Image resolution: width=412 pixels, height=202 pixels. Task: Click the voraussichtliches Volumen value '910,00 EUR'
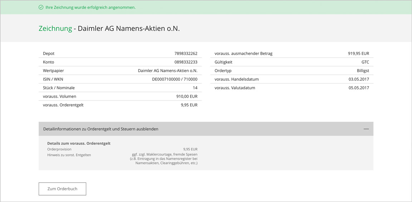(187, 97)
